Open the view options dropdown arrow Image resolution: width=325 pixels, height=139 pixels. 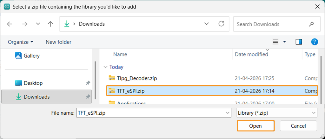[284, 42]
